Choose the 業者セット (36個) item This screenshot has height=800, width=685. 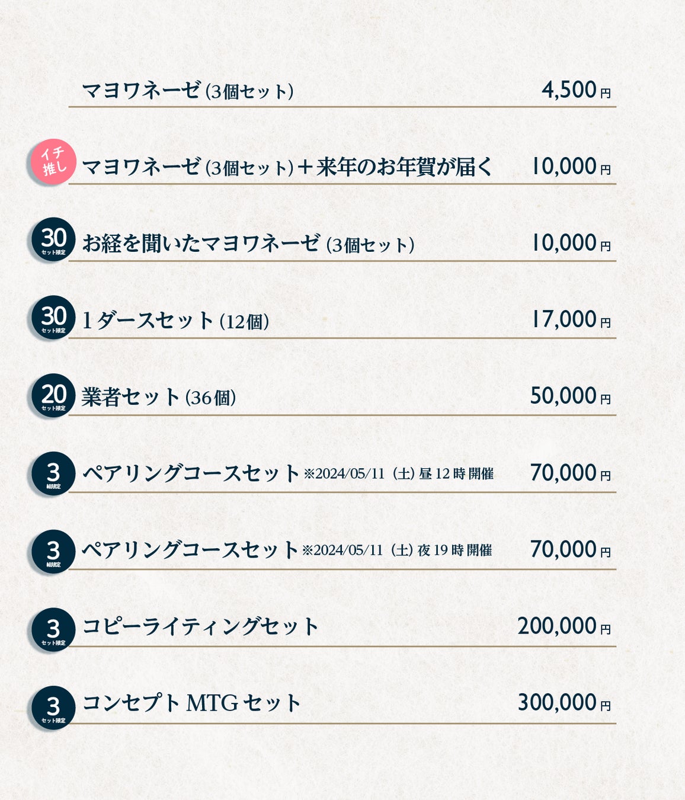[159, 397]
